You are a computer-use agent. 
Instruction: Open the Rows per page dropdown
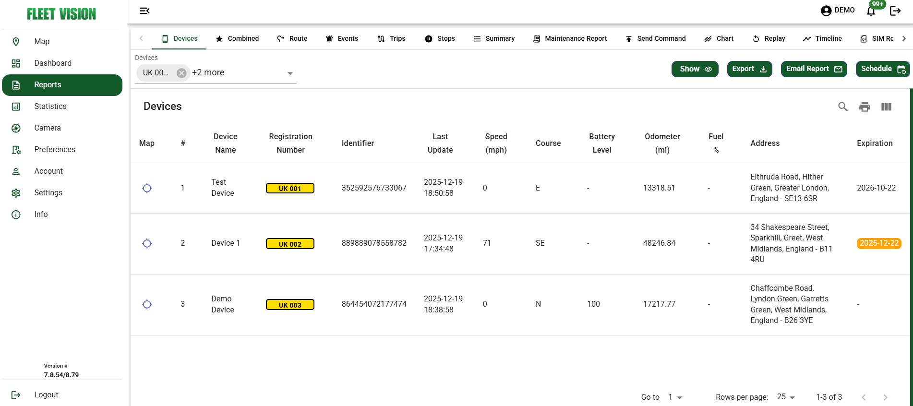pos(786,397)
